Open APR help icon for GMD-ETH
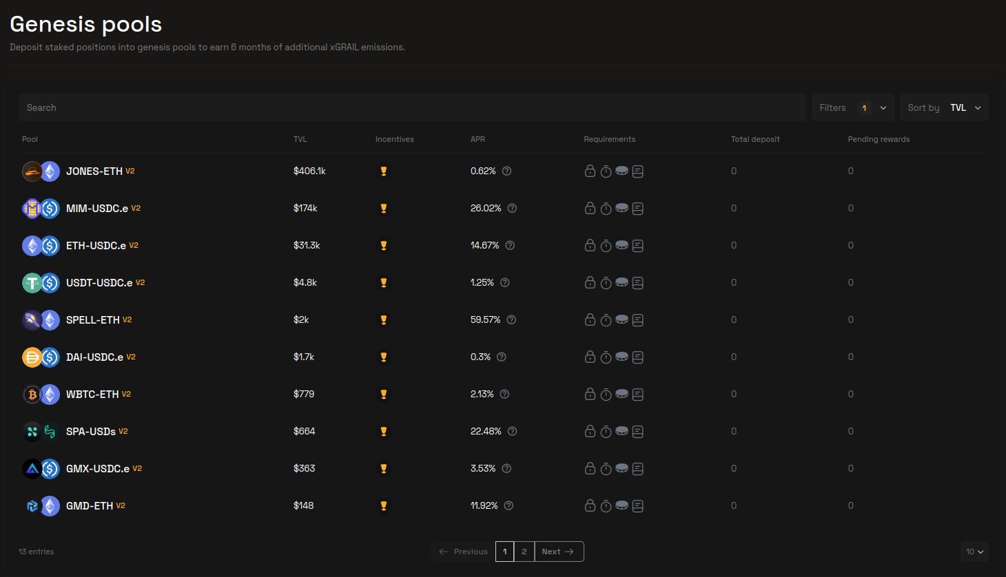The width and height of the screenshot is (1006, 577). click(x=509, y=505)
